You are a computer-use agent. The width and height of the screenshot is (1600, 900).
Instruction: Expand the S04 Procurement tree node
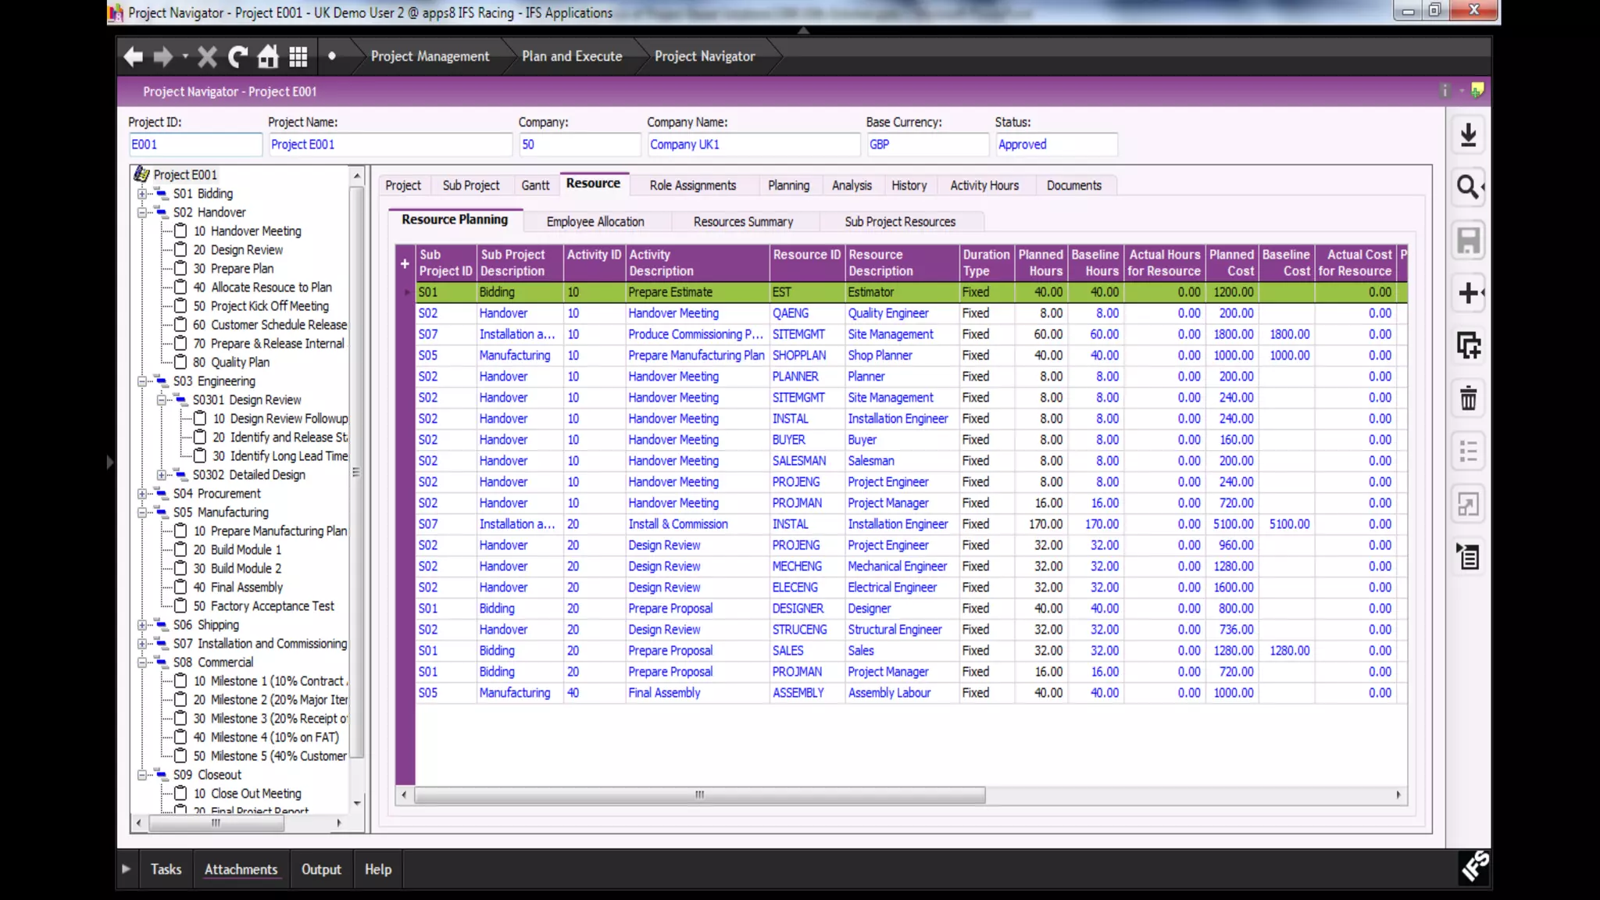click(142, 494)
